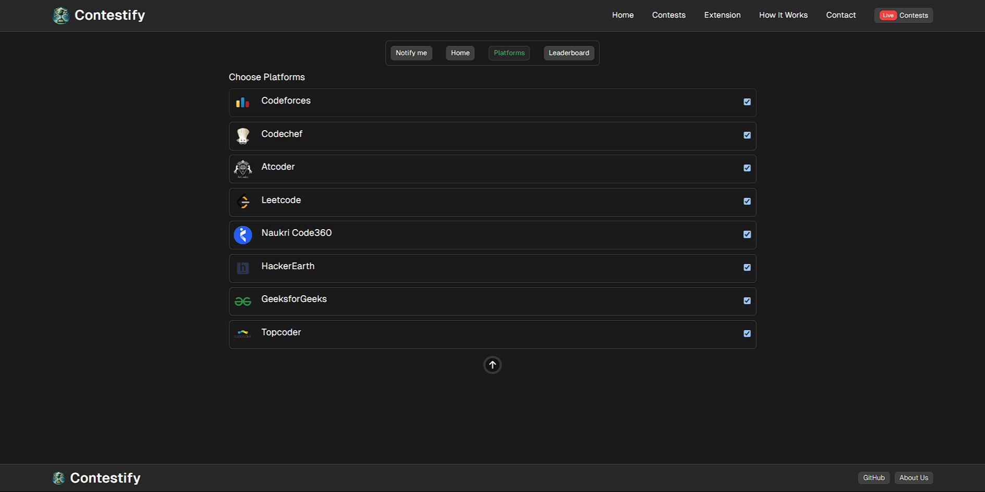Select the Topcoder icon
The image size is (985, 492).
click(x=243, y=334)
